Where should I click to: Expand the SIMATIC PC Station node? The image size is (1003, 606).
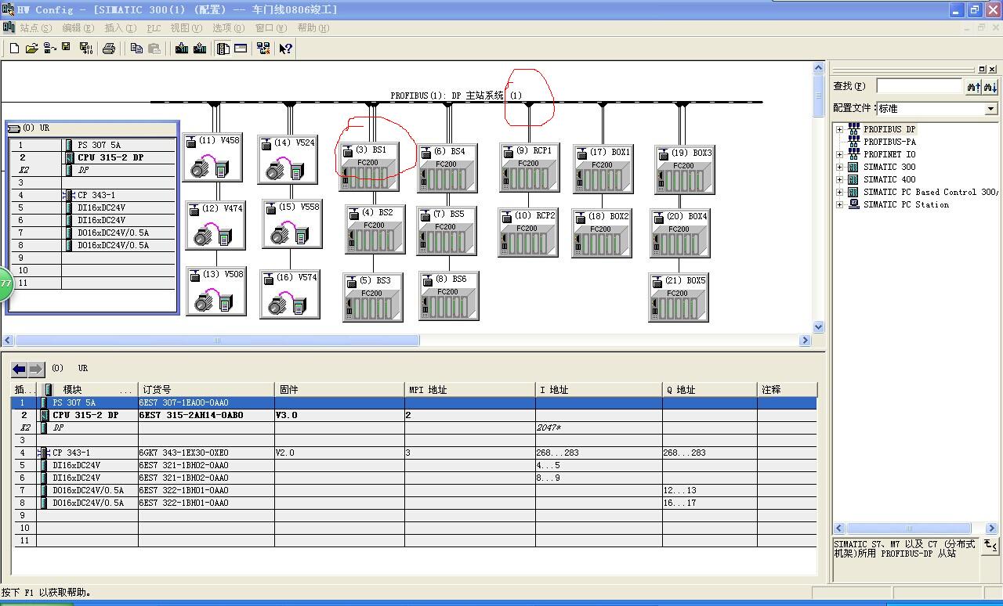[x=840, y=204]
